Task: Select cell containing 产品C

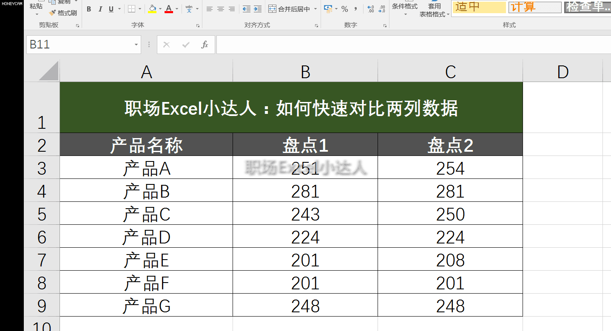Action: (x=146, y=214)
